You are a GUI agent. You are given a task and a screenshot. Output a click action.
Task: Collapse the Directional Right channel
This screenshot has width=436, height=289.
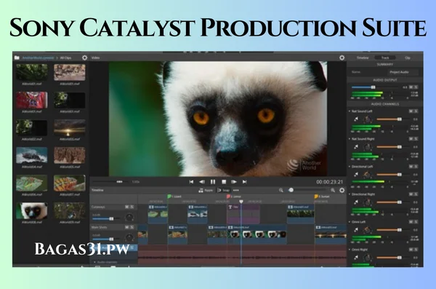click(x=350, y=194)
